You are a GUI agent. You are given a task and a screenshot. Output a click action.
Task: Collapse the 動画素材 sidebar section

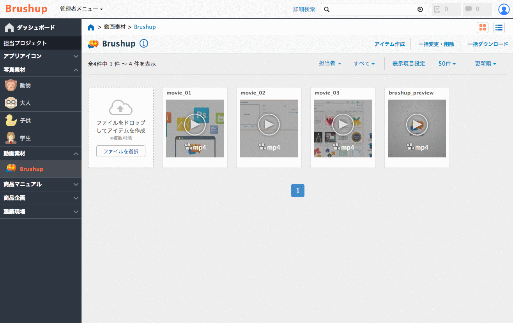click(41, 153)
